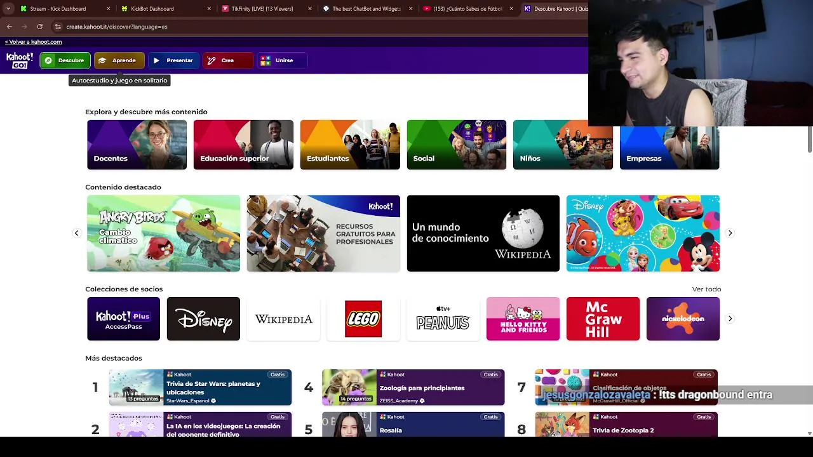
Task: Open the Wikipedia partner collection
Action: pyautogui.click(x=283, y=319)
